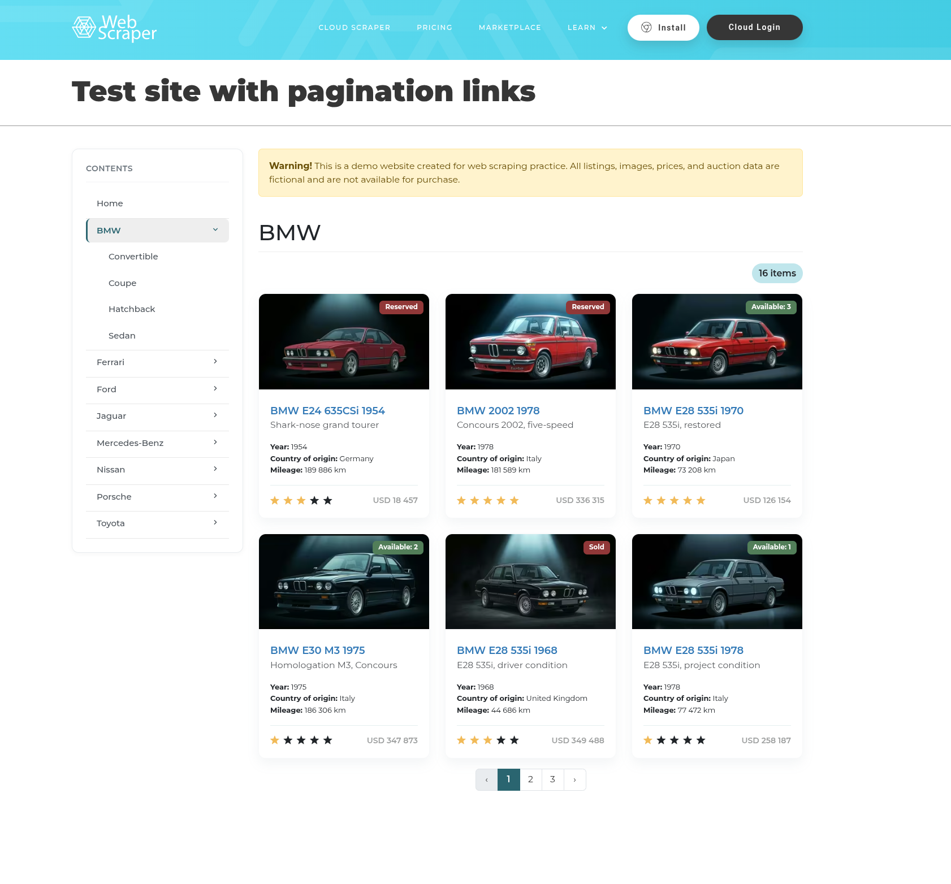Viewport: 951px width, 884px height.
Task: Click 'Mileage: 44 686 km' text
Action: coord(494,710)
